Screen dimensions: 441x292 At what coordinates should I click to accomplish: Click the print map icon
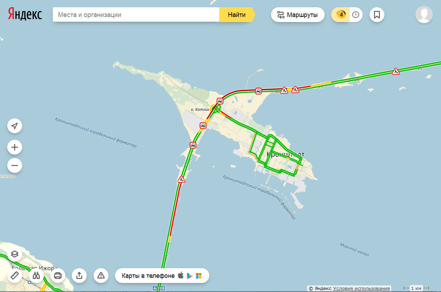pyautogui.click(x=58, y=275)
